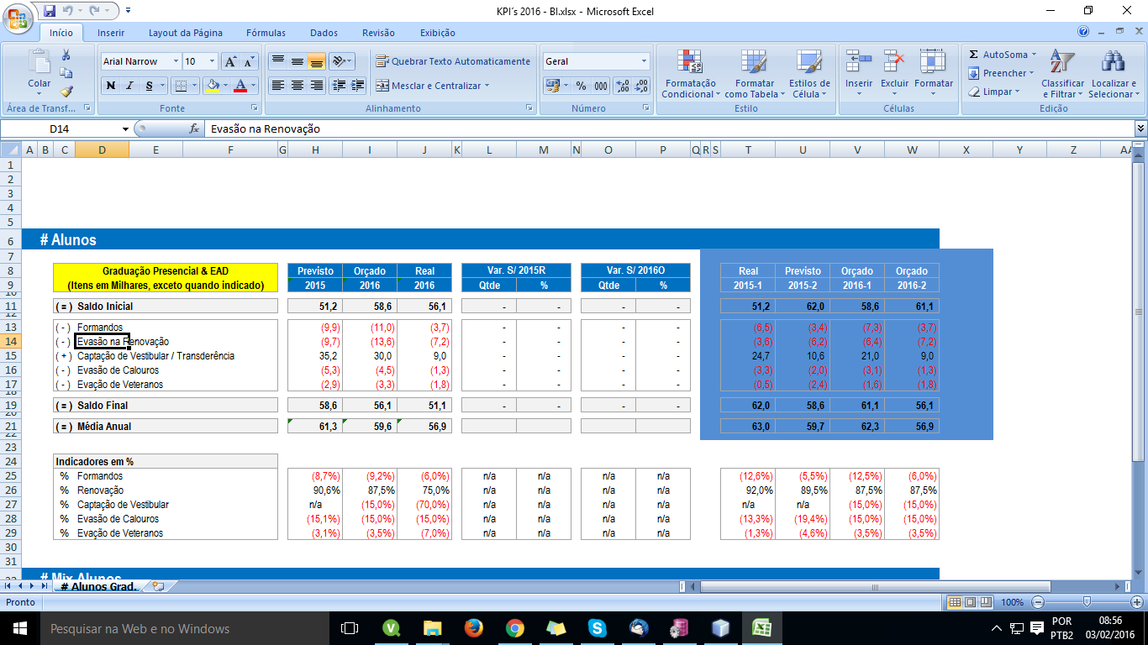Click the Pincel format painter icon
The width and height of the screenshot is (1148, 645).
tap(66, 92)
